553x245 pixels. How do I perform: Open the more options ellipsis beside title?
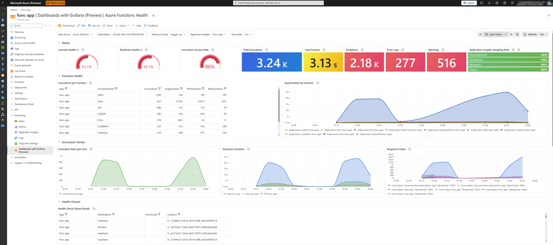[x=159, y=15]
